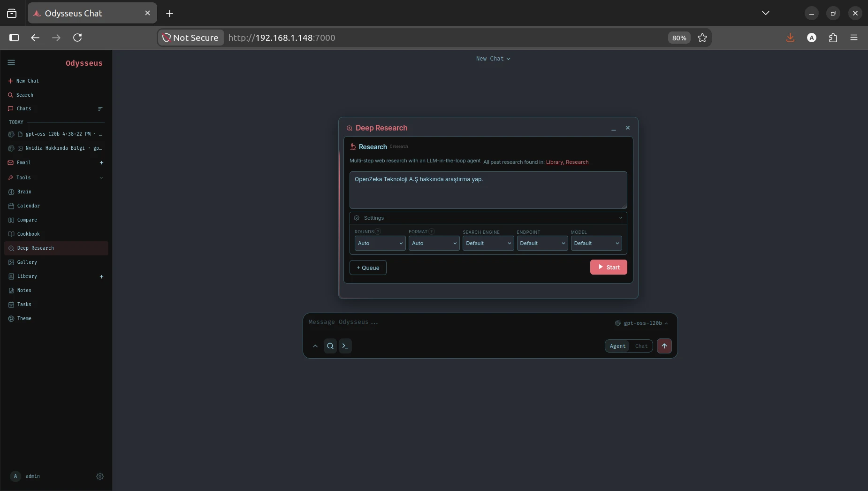The image size is (868, 491).
Task: Add a new email account with plus icon
Action: [x=101, y=163]
